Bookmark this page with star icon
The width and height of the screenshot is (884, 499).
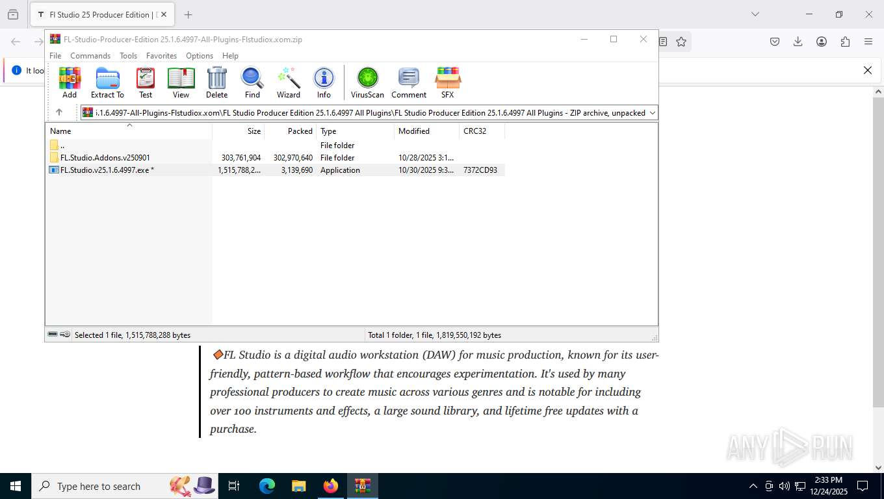(x=681, y=42)
